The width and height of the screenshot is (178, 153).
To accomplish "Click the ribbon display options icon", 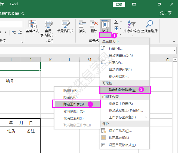I will click(134, 4).
